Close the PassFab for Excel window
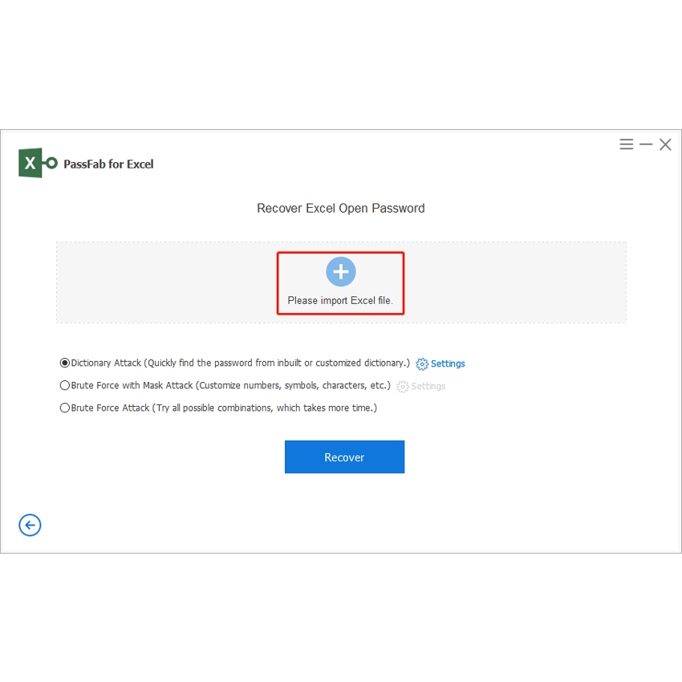The width and height of the screenshot is (682, 682). coord(665,144)
